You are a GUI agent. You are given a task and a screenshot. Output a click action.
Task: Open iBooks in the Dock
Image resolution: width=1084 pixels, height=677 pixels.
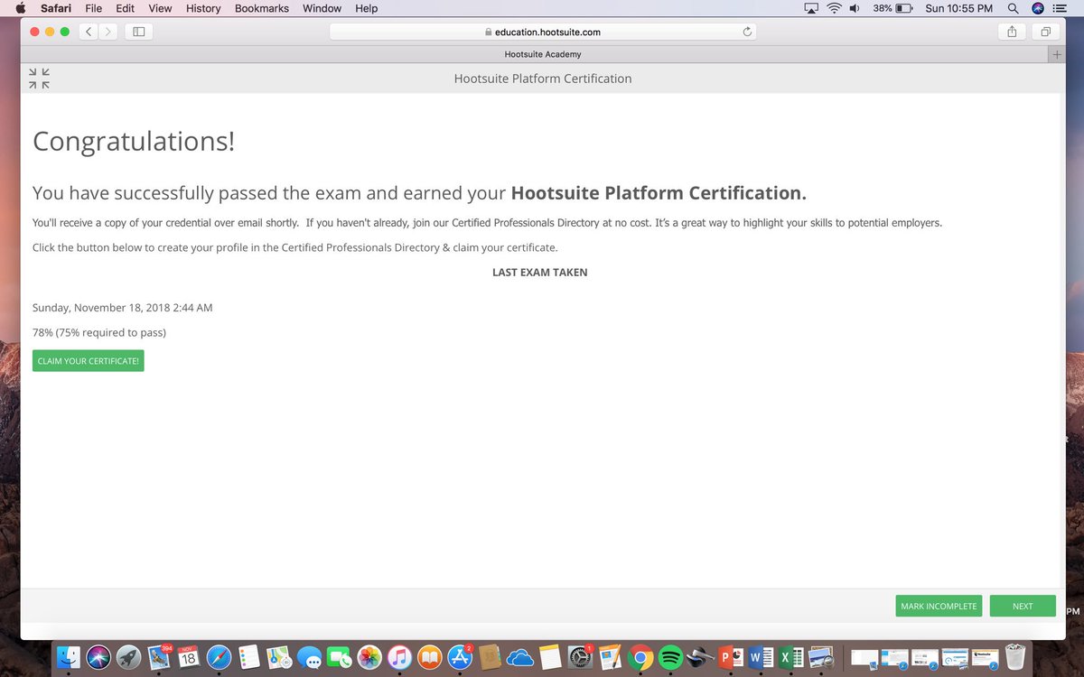coord(429,657)
